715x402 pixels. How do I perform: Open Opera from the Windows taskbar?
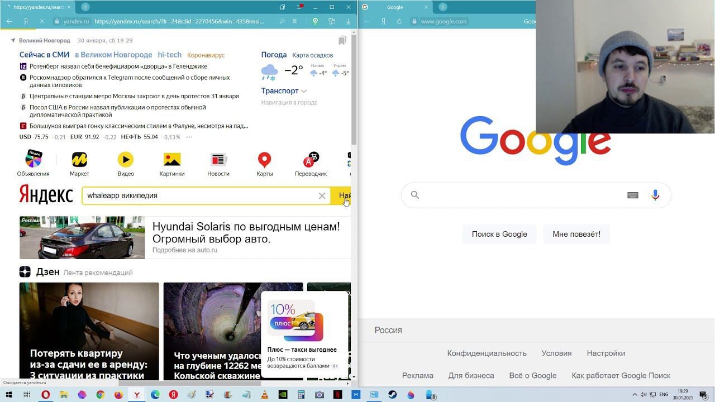46,395
